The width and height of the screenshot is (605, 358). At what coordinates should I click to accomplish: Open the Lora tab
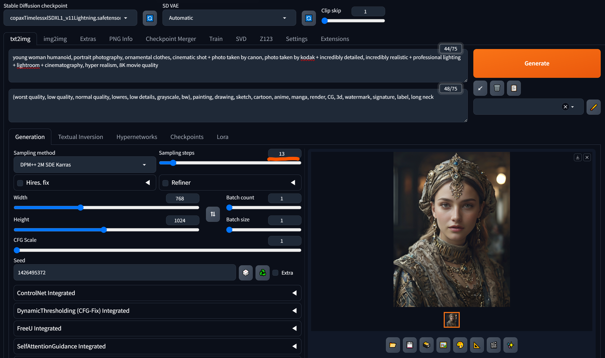pyautogui.click(x=222, y=137)
